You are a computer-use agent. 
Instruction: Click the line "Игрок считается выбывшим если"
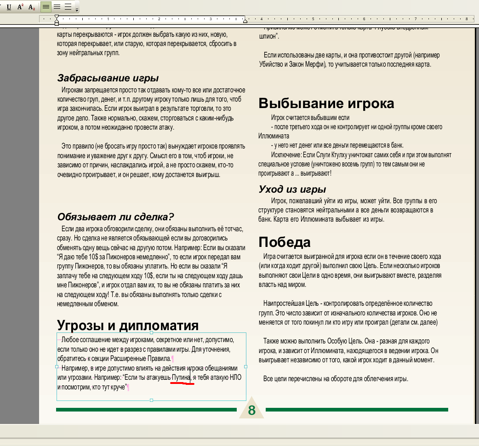coord(310,118)
